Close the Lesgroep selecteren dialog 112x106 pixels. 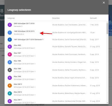[x=104, y=3]
